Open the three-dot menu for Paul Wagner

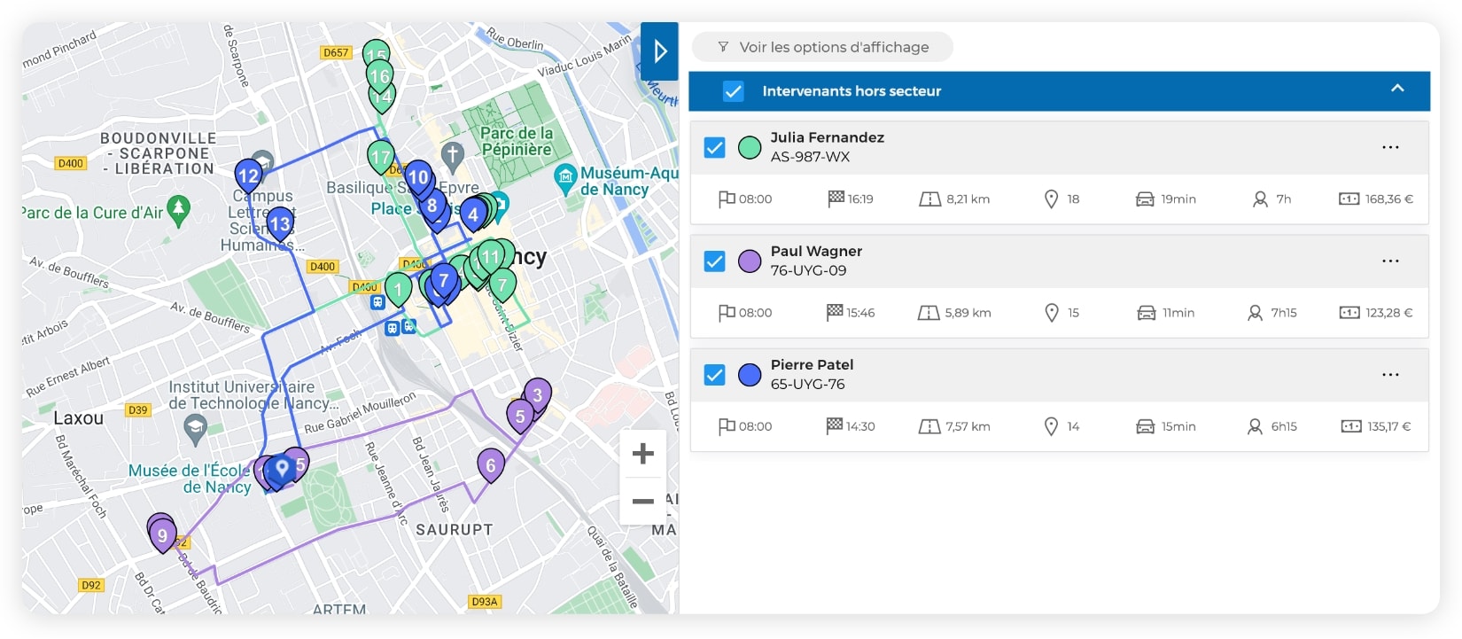(1390, 261)
